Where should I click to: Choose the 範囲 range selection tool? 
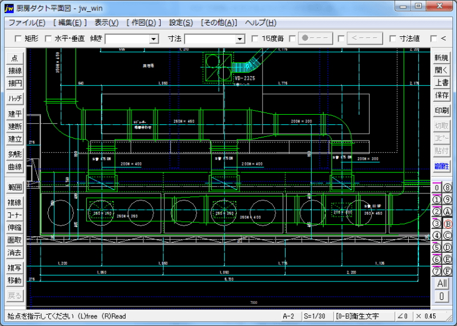pos(14,187)
